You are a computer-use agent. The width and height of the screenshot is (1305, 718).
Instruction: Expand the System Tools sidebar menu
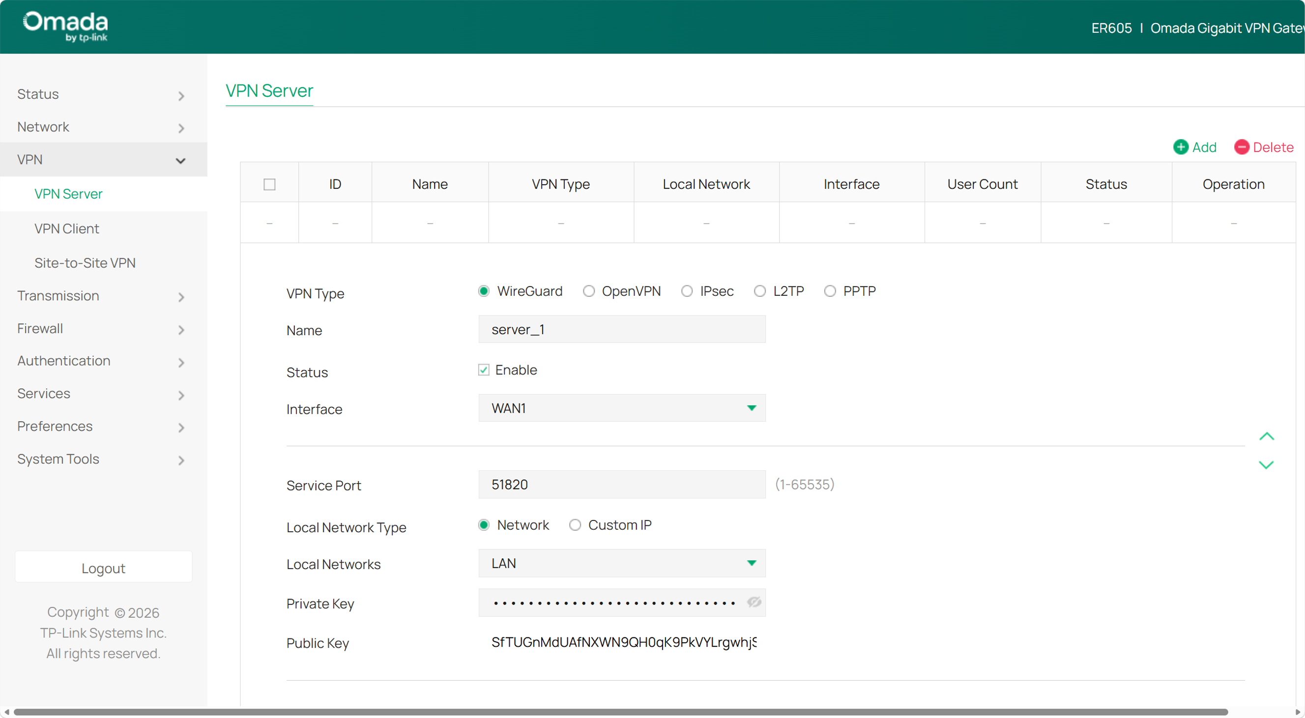pos(103,459)
